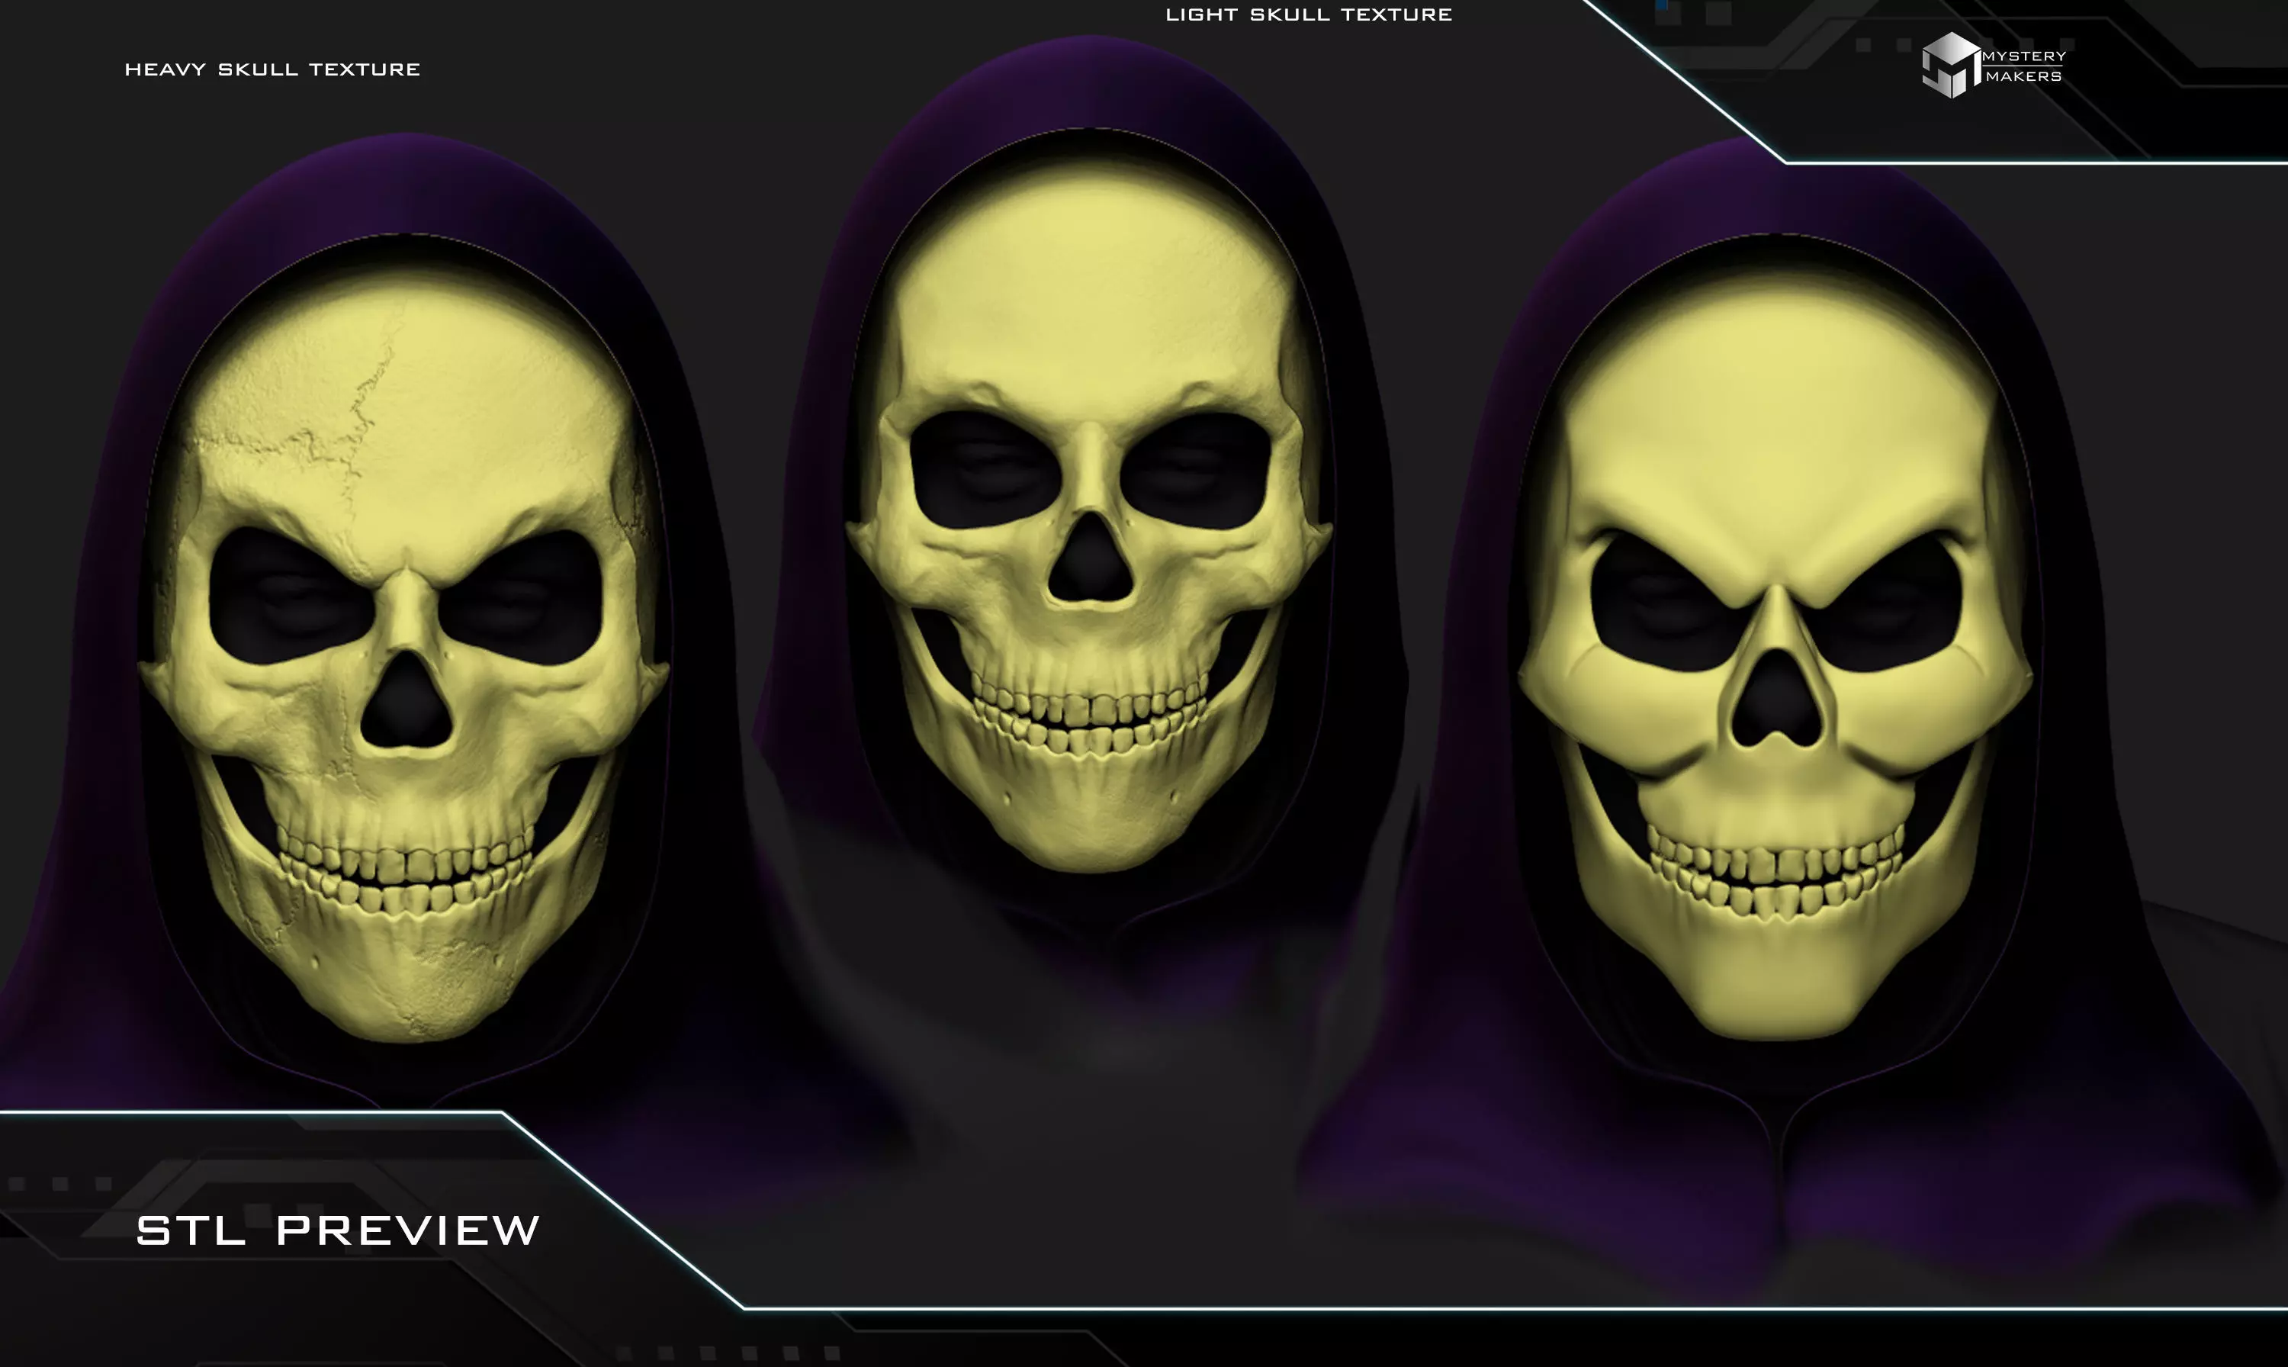2288x1367 pixels.
Task: Click the Mystery Makers cube logo
Action: pyautogui.click(x=1950, y=66)
